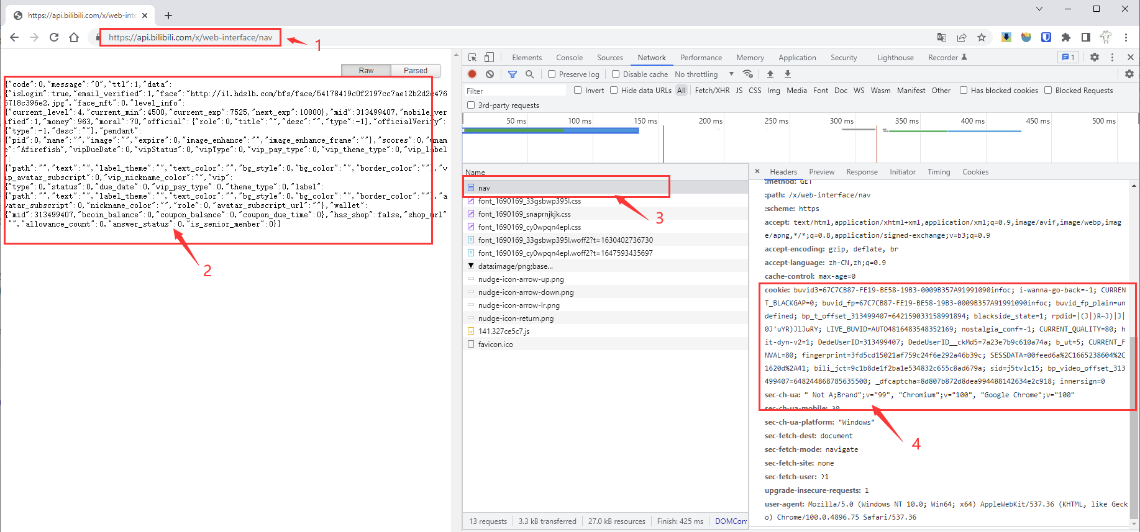Collapse the data:image/png group
This screenshot has height=532, width=1140.
(471, 266)
